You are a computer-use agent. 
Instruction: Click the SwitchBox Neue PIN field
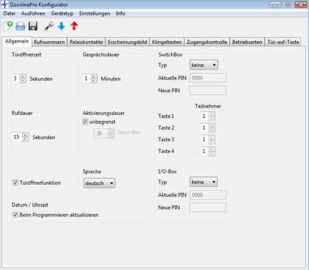point(208,90)
